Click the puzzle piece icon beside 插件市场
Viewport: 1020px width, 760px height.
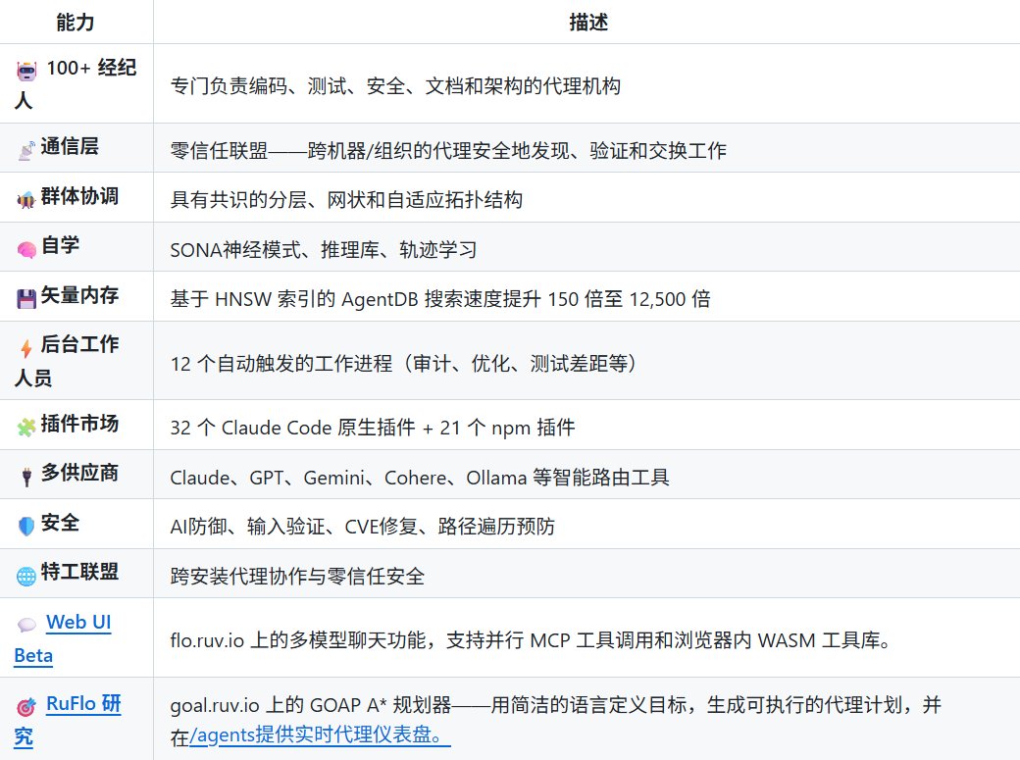point(26,428)
